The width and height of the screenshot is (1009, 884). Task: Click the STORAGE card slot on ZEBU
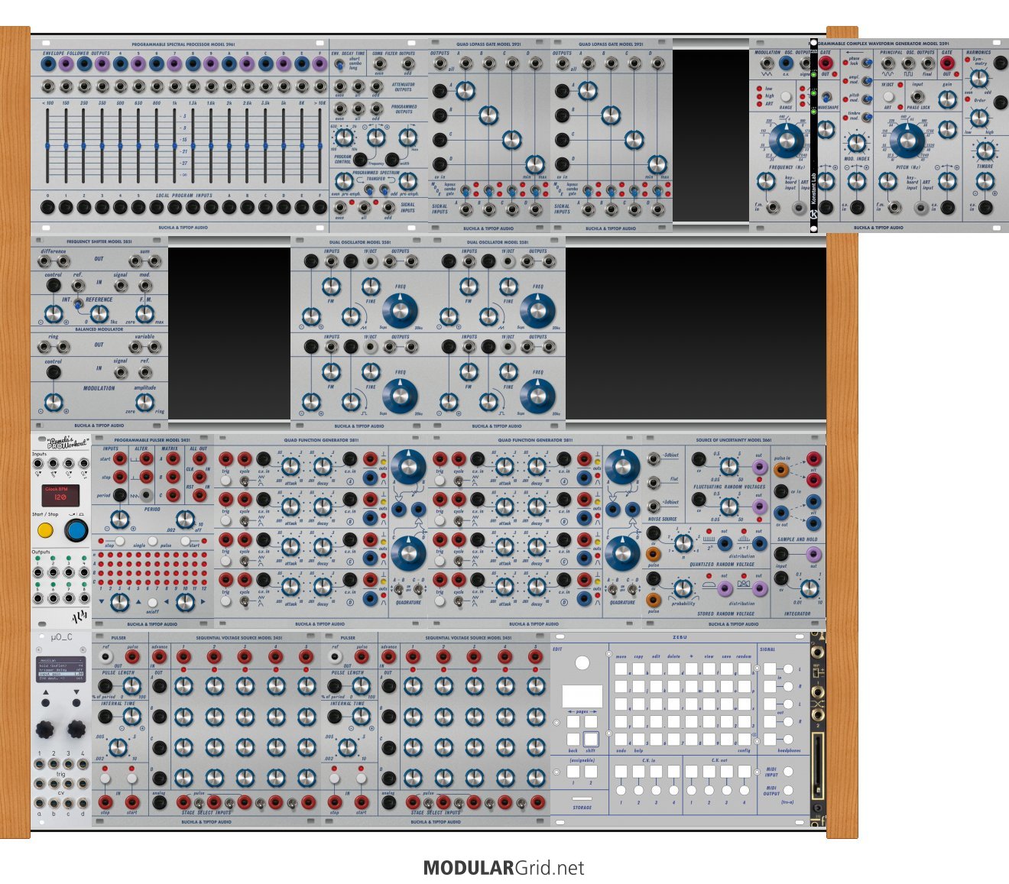(x=582, y=798)
